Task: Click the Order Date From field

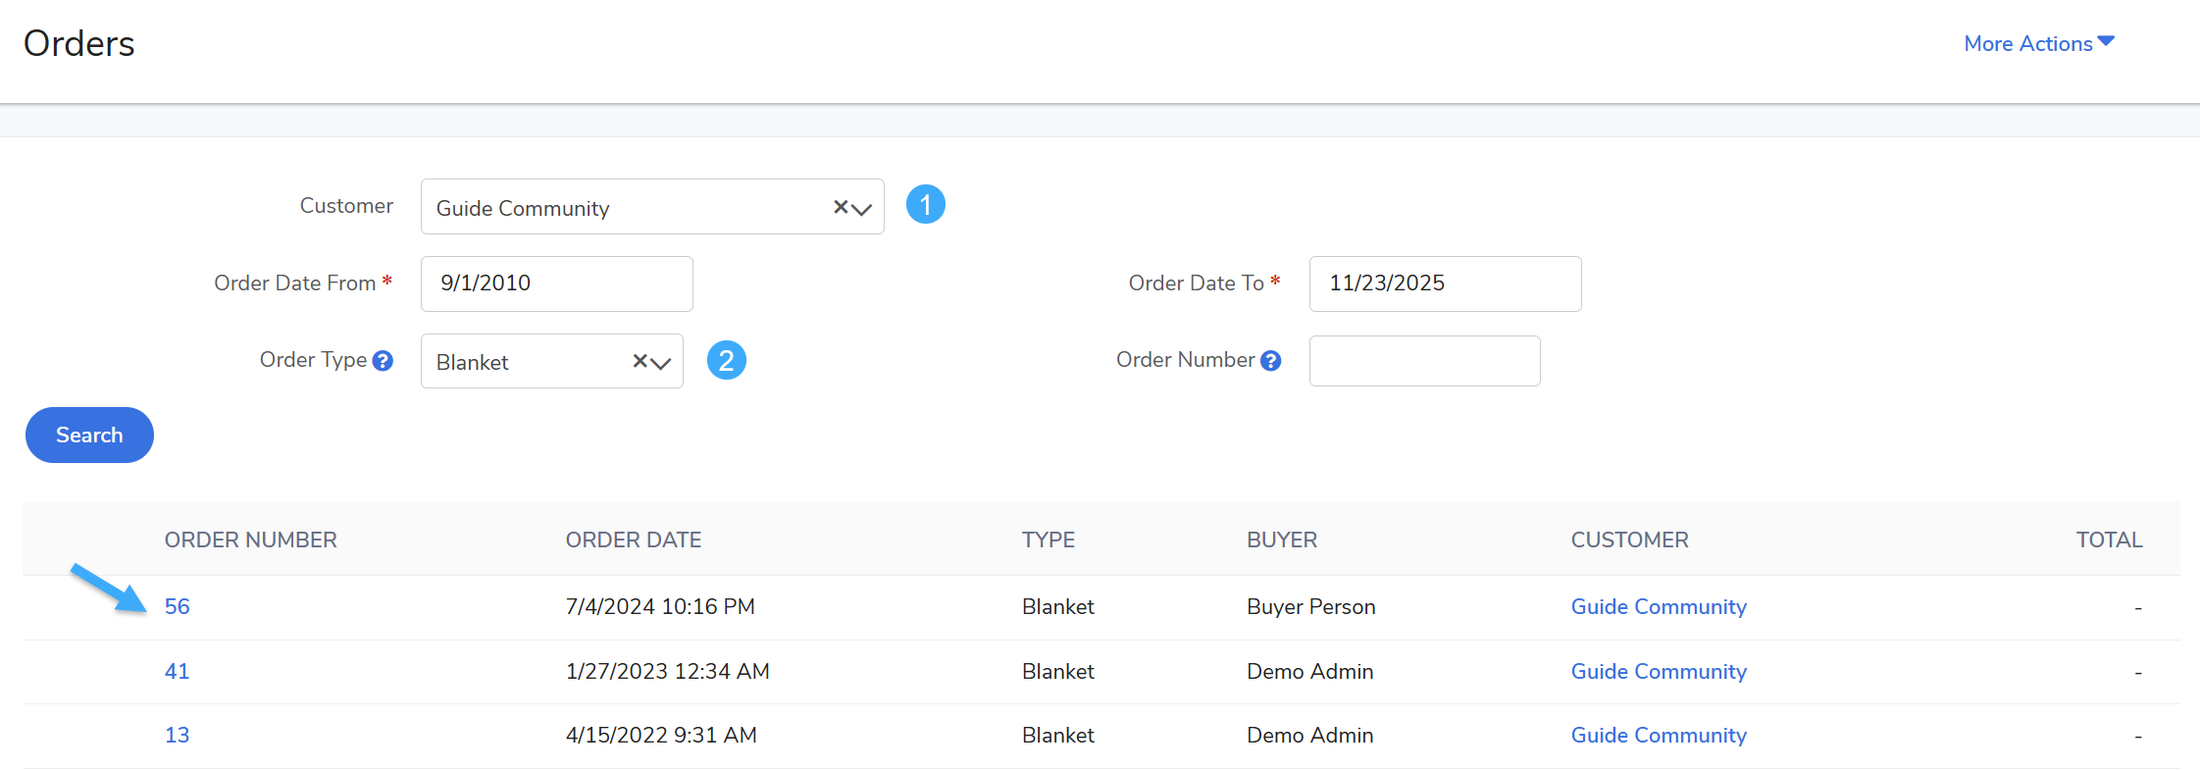Action: click(556, 283)
